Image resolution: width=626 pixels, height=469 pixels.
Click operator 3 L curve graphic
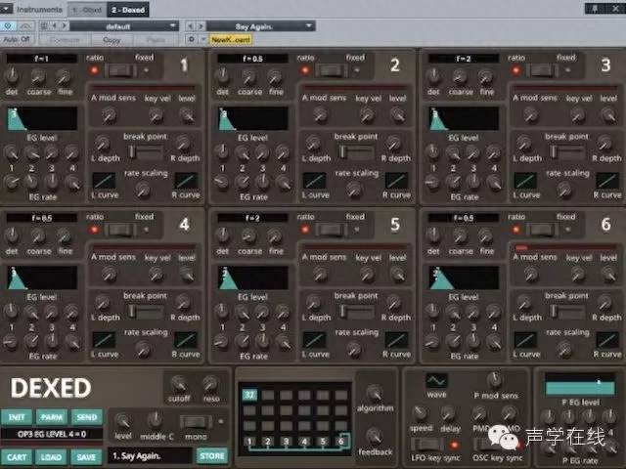(525, 181)
